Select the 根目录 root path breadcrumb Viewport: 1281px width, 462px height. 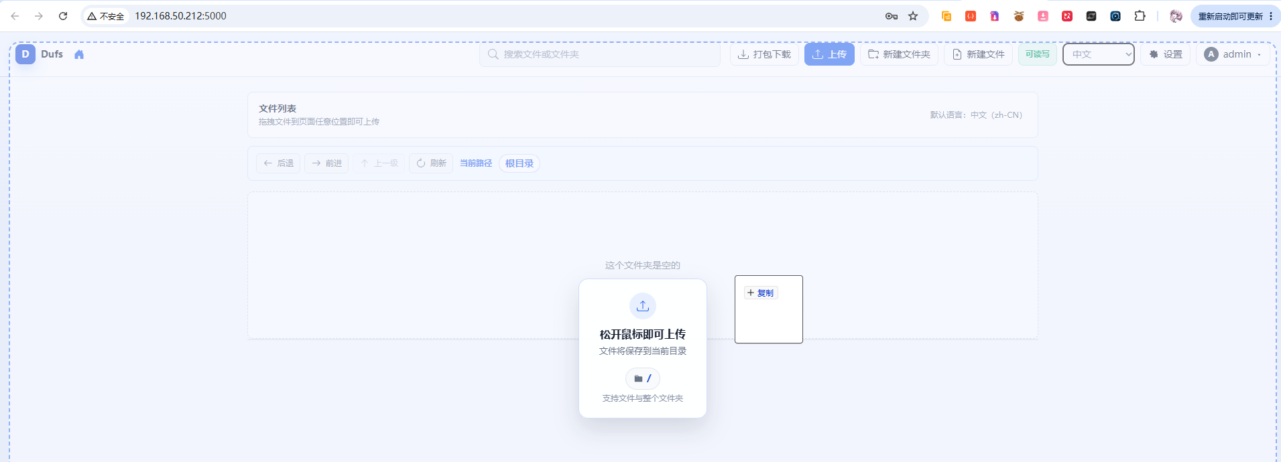[x=520, y=163]
